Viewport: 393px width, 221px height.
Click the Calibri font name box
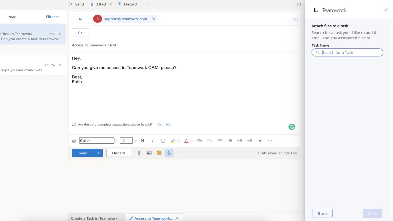pos(97,141)
